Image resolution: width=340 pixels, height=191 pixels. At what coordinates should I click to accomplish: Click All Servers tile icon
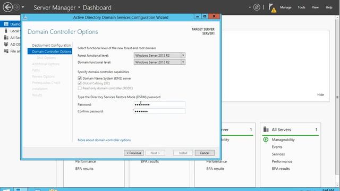coord(266,129)
